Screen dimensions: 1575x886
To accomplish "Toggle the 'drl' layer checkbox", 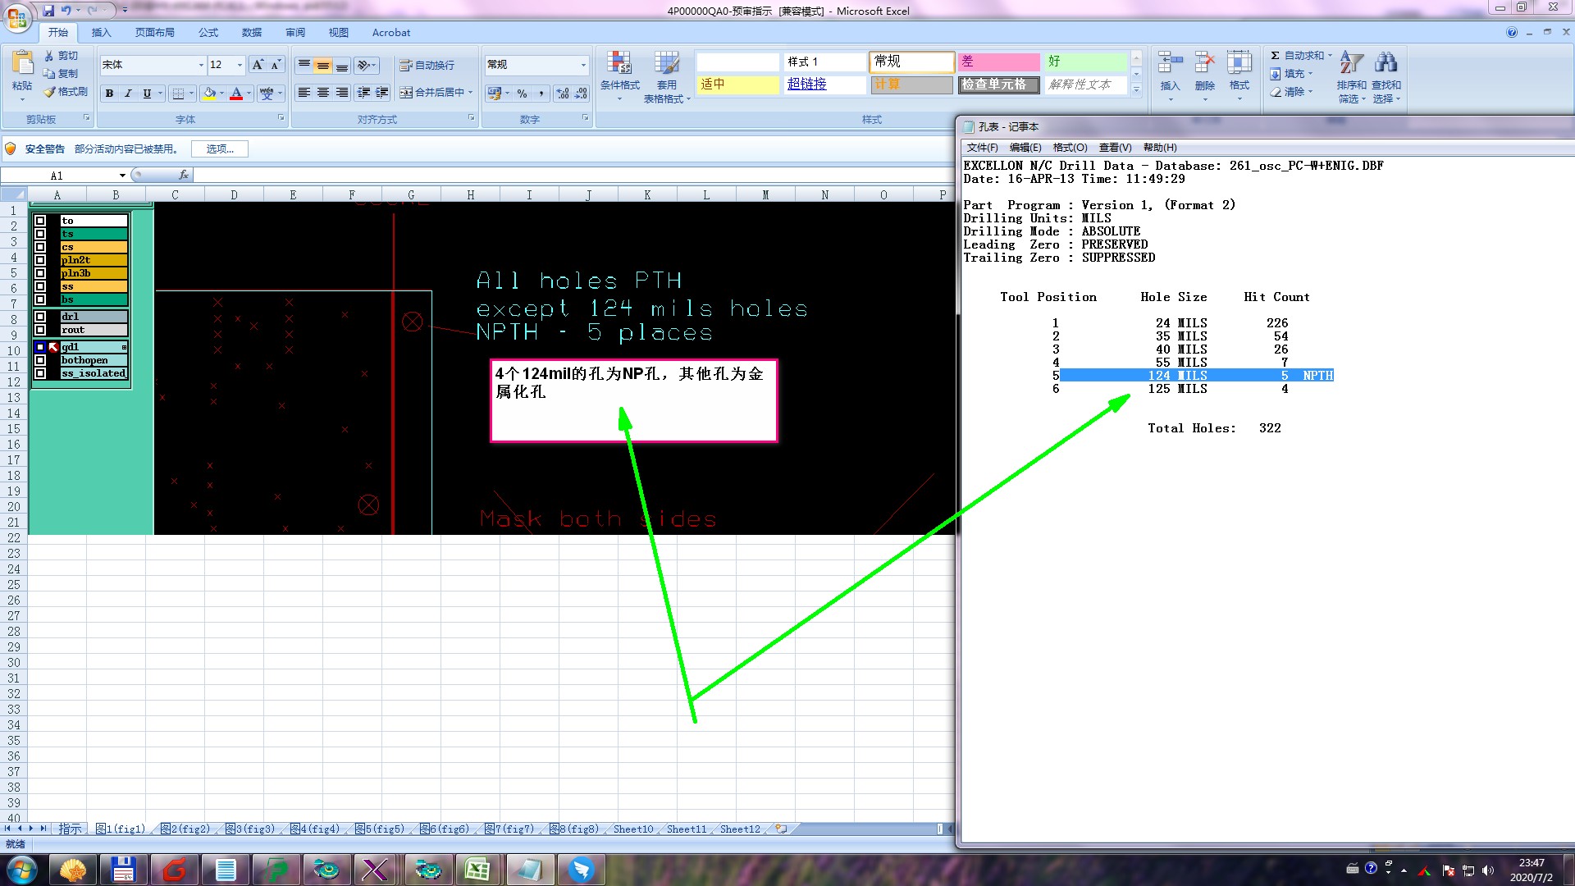I will (40, 317).
